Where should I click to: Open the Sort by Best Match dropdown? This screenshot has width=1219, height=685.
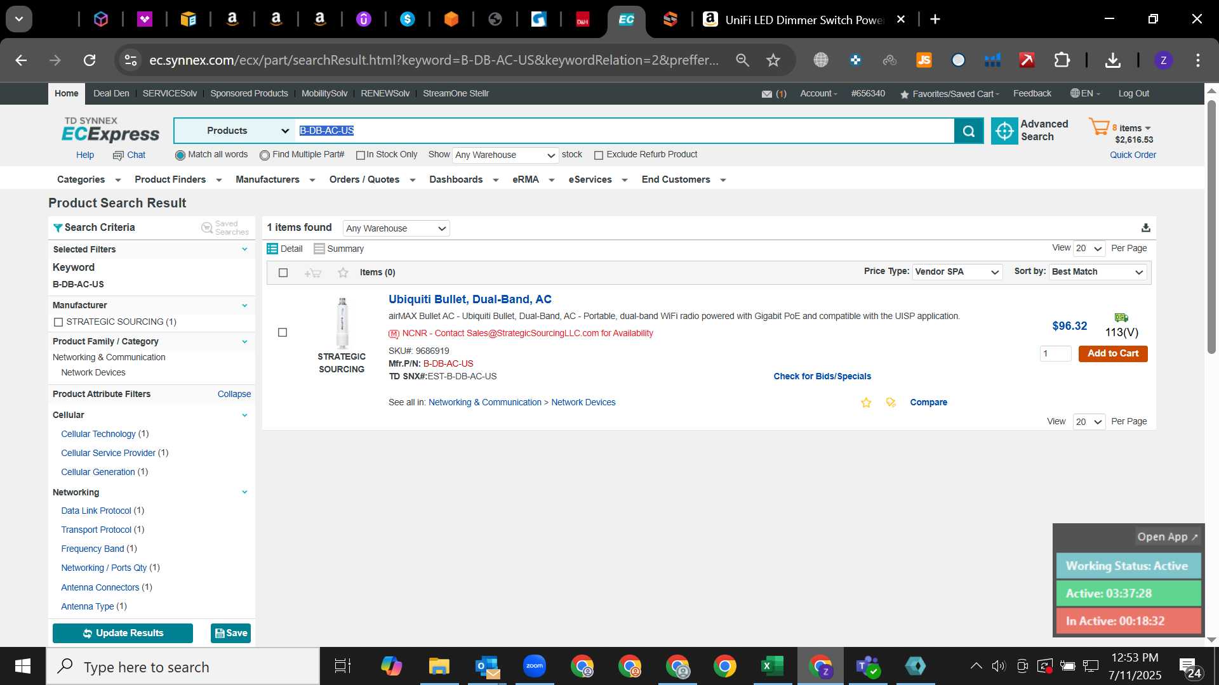tap(1098, 272)
